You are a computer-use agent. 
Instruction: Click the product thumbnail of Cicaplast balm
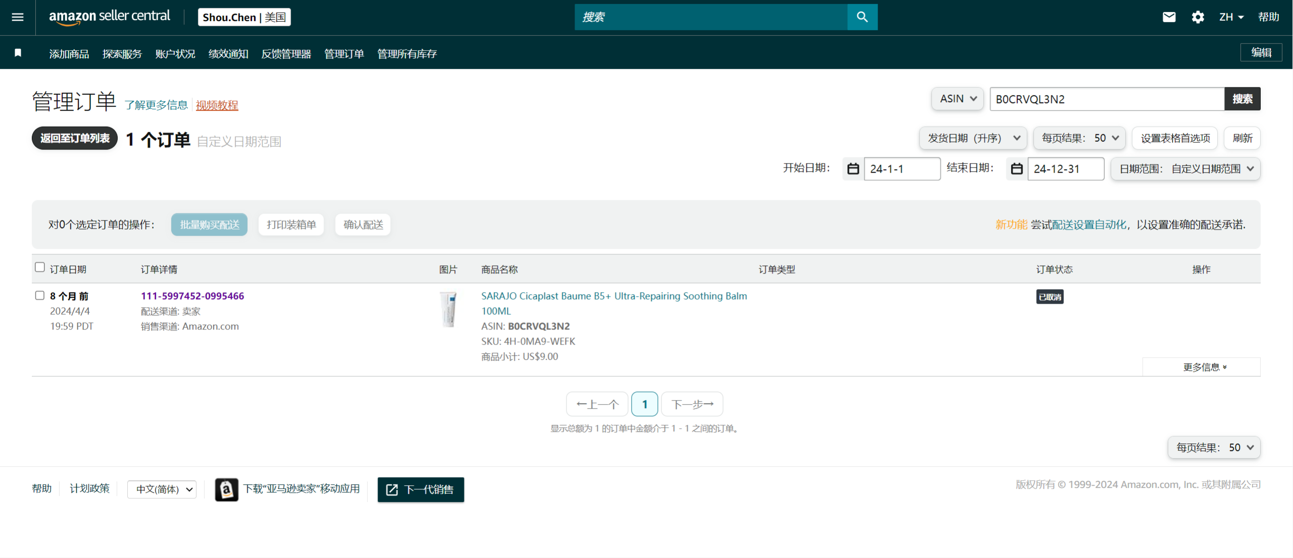[448, 309]
